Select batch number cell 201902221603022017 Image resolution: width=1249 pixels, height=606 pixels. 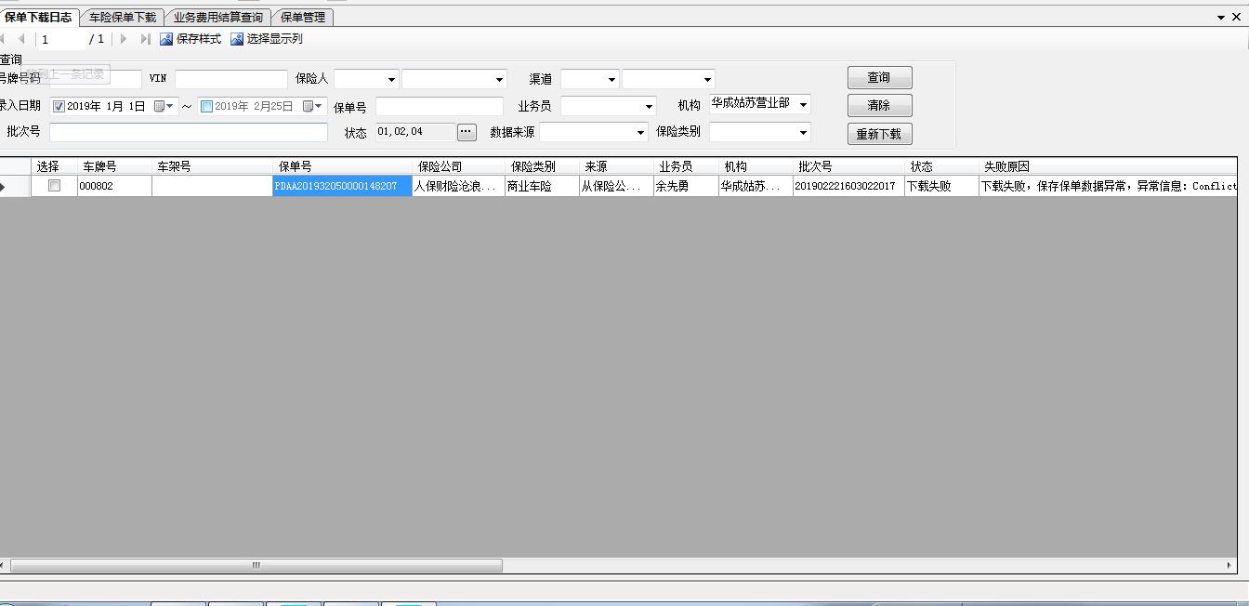pyautogui.click(x=848, y=186)
